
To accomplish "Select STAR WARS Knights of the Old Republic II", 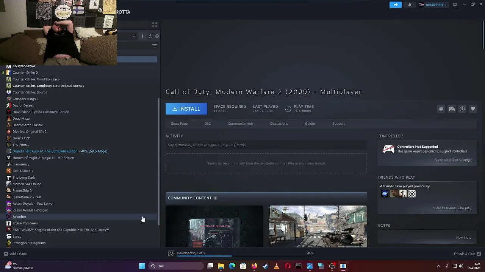I will tap(60, 230).
